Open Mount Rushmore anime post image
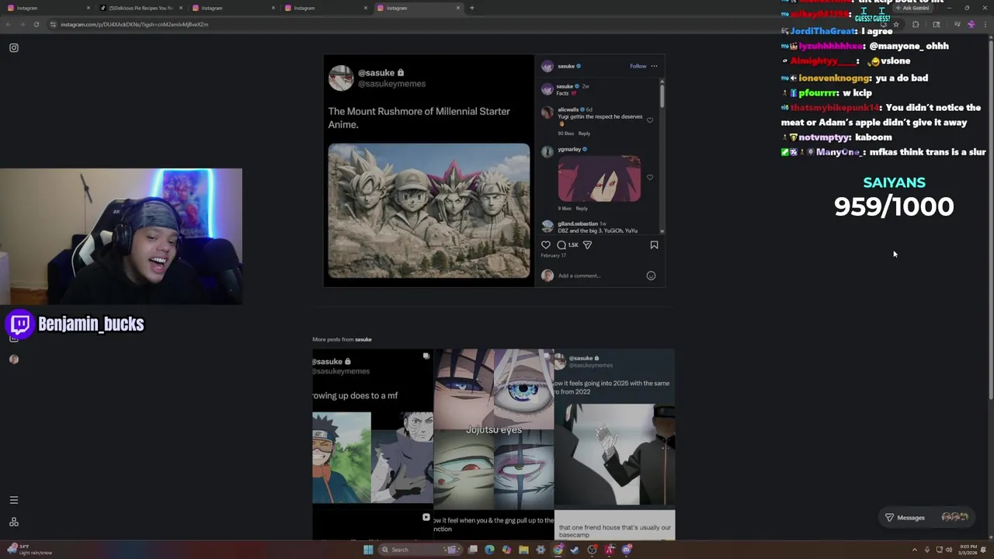The image size is (994, 559). 429,210
